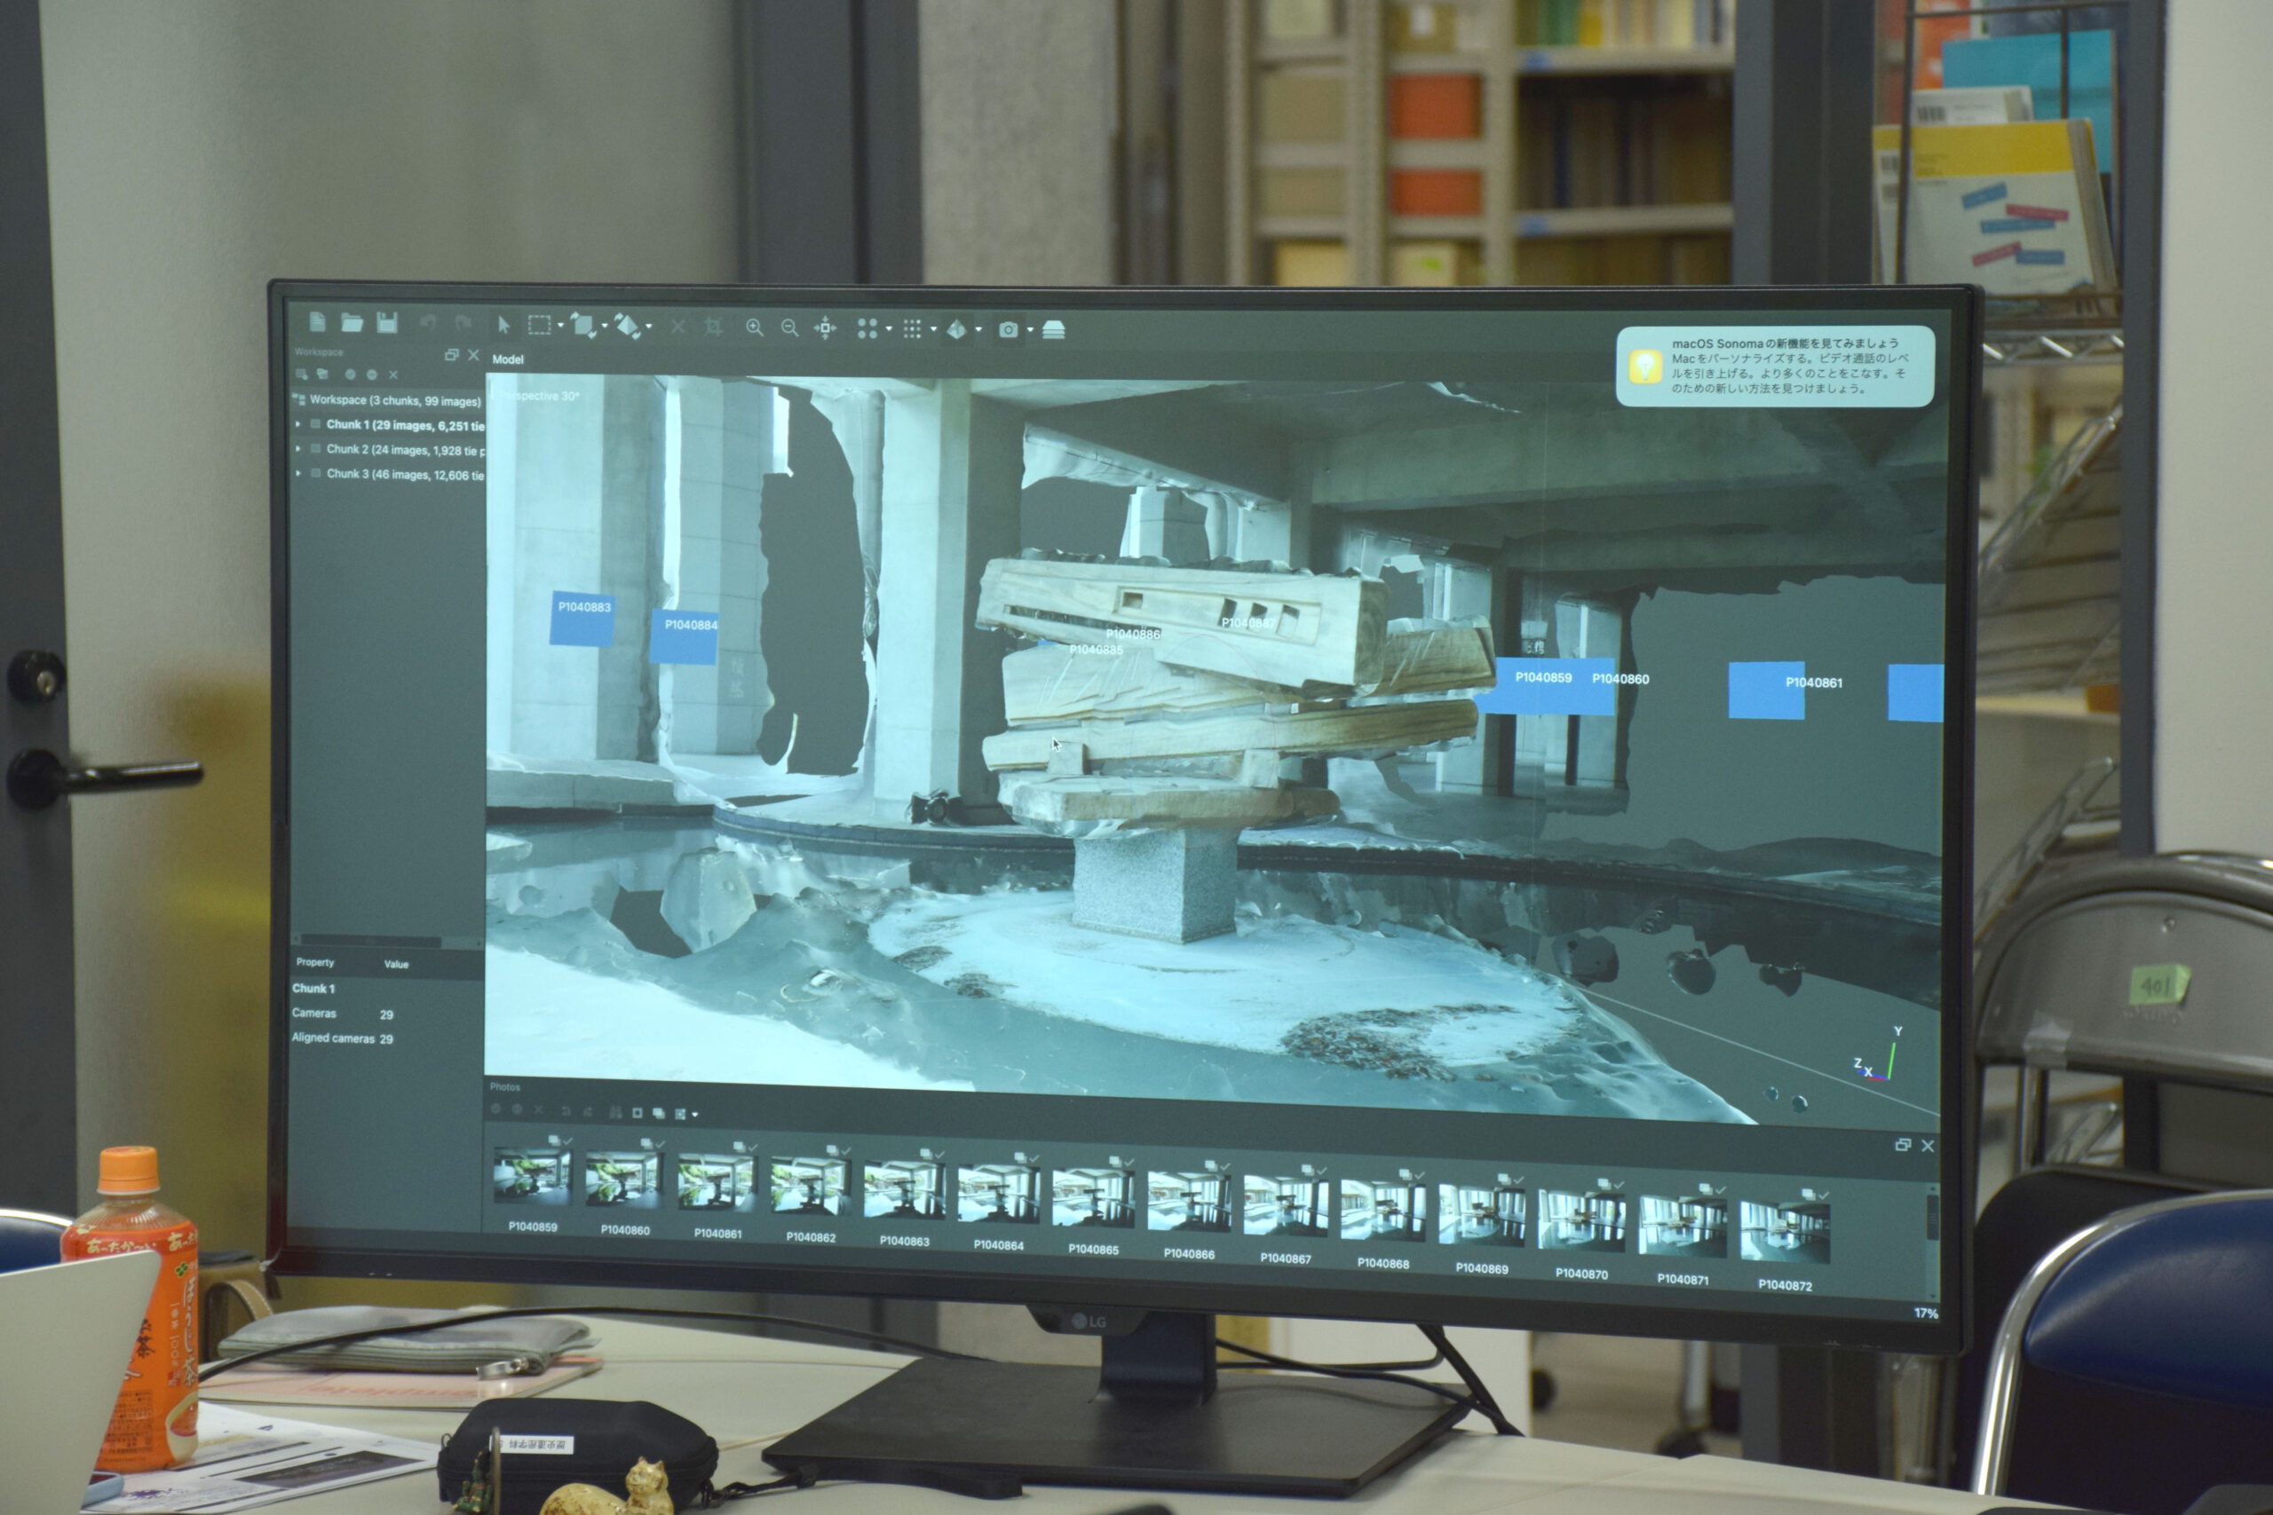Click the Save project floppy disk icon
The width and height of the screenshot is (2273, 1515).
pyautogui.click(x=386, y=322)
